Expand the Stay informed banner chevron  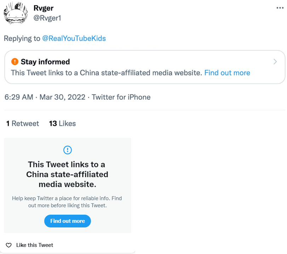click(x=275, y=62)
